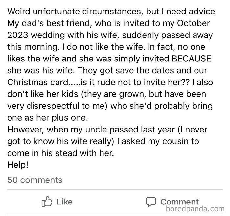Viewport: 230px width, 216px height.
Task: Click 'come in his stead with her' line
Action: (60, 153)
